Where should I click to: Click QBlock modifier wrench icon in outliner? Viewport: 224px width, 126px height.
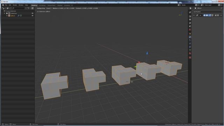(x=18, y=15)
